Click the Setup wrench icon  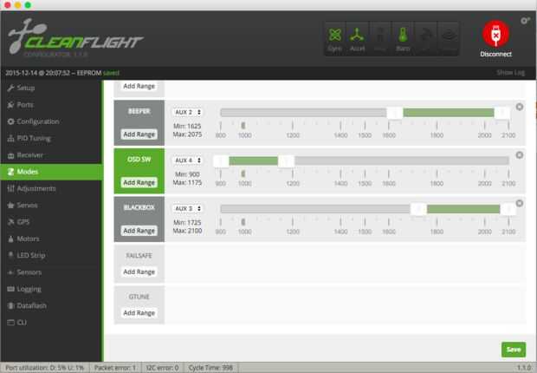10,88
